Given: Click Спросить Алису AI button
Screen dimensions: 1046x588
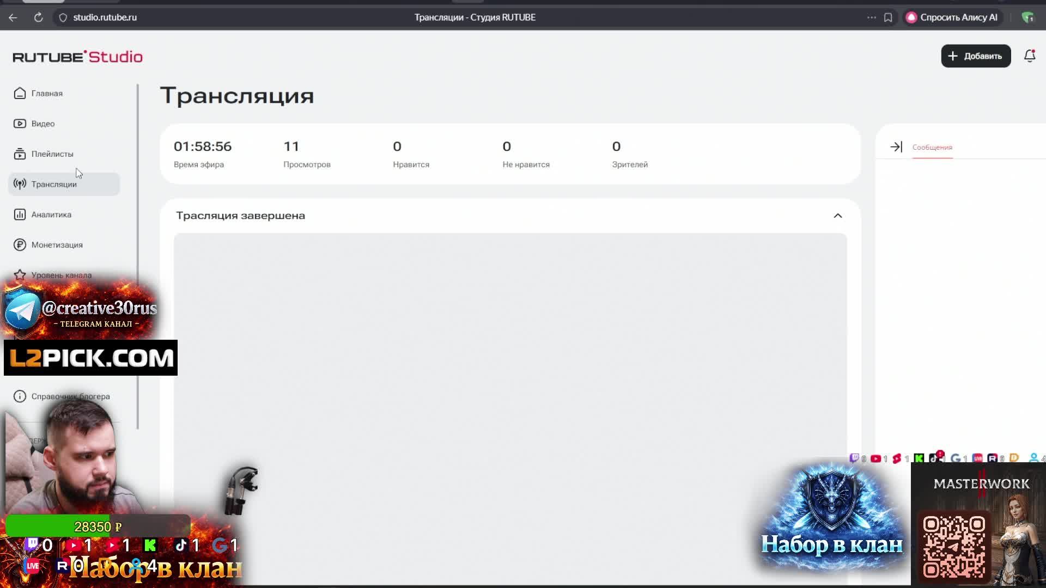Looking at the screenshot, I should [952, 17].
